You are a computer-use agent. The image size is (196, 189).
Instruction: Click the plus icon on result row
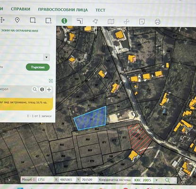(x=49, y=90)
